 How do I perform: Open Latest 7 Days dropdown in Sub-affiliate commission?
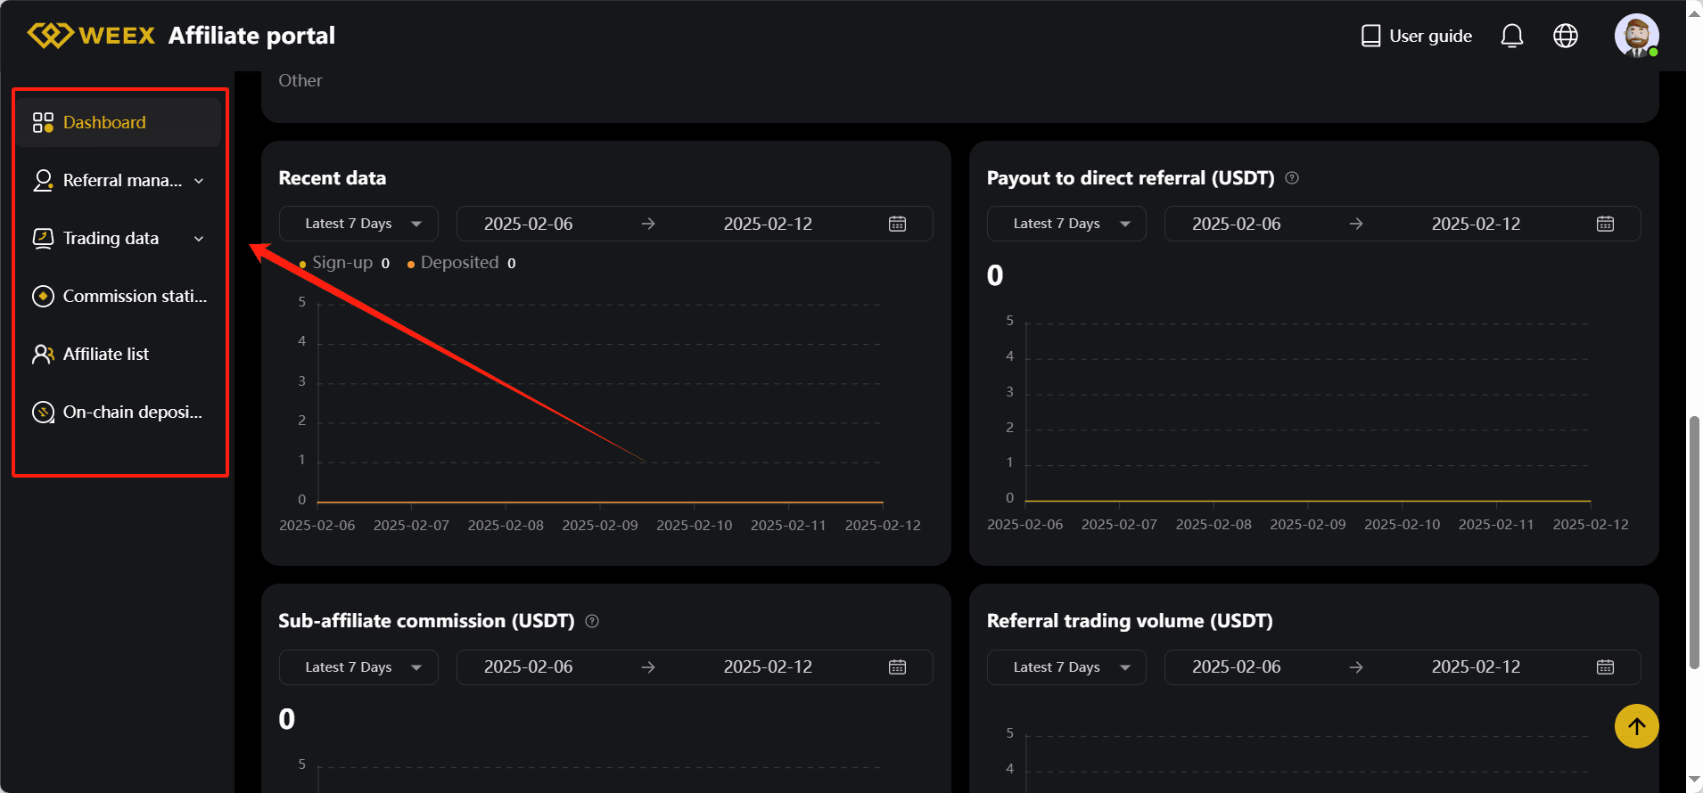[358, 667]
